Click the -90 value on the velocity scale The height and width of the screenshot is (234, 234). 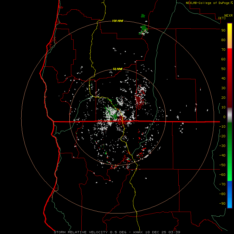click(x=222, y=204)
